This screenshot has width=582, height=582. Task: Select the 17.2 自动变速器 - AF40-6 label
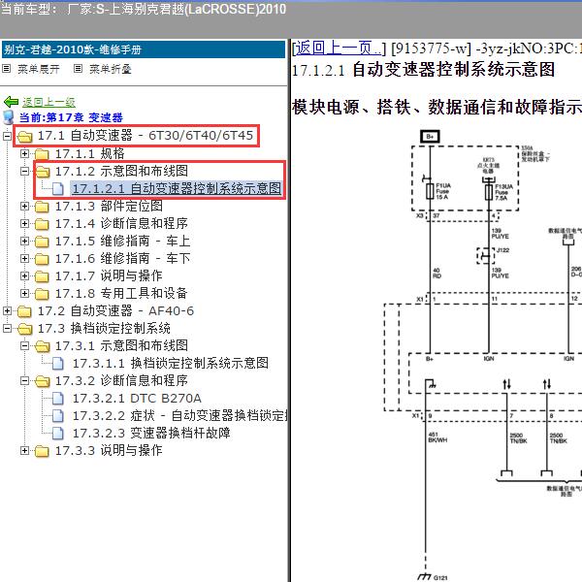pyautogui.click(x=115, y=310)
